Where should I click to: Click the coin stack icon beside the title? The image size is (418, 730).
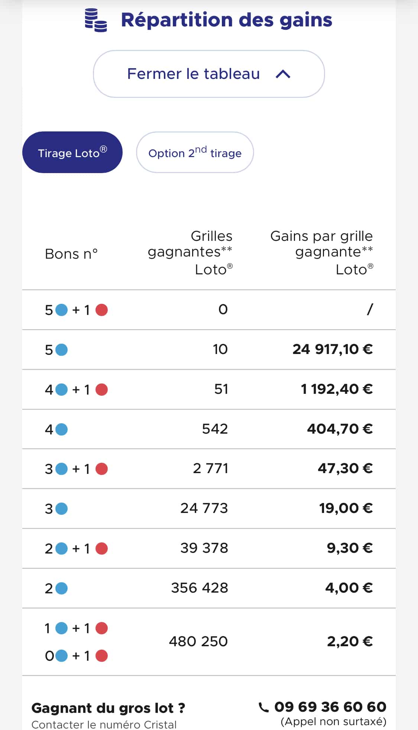96,20
